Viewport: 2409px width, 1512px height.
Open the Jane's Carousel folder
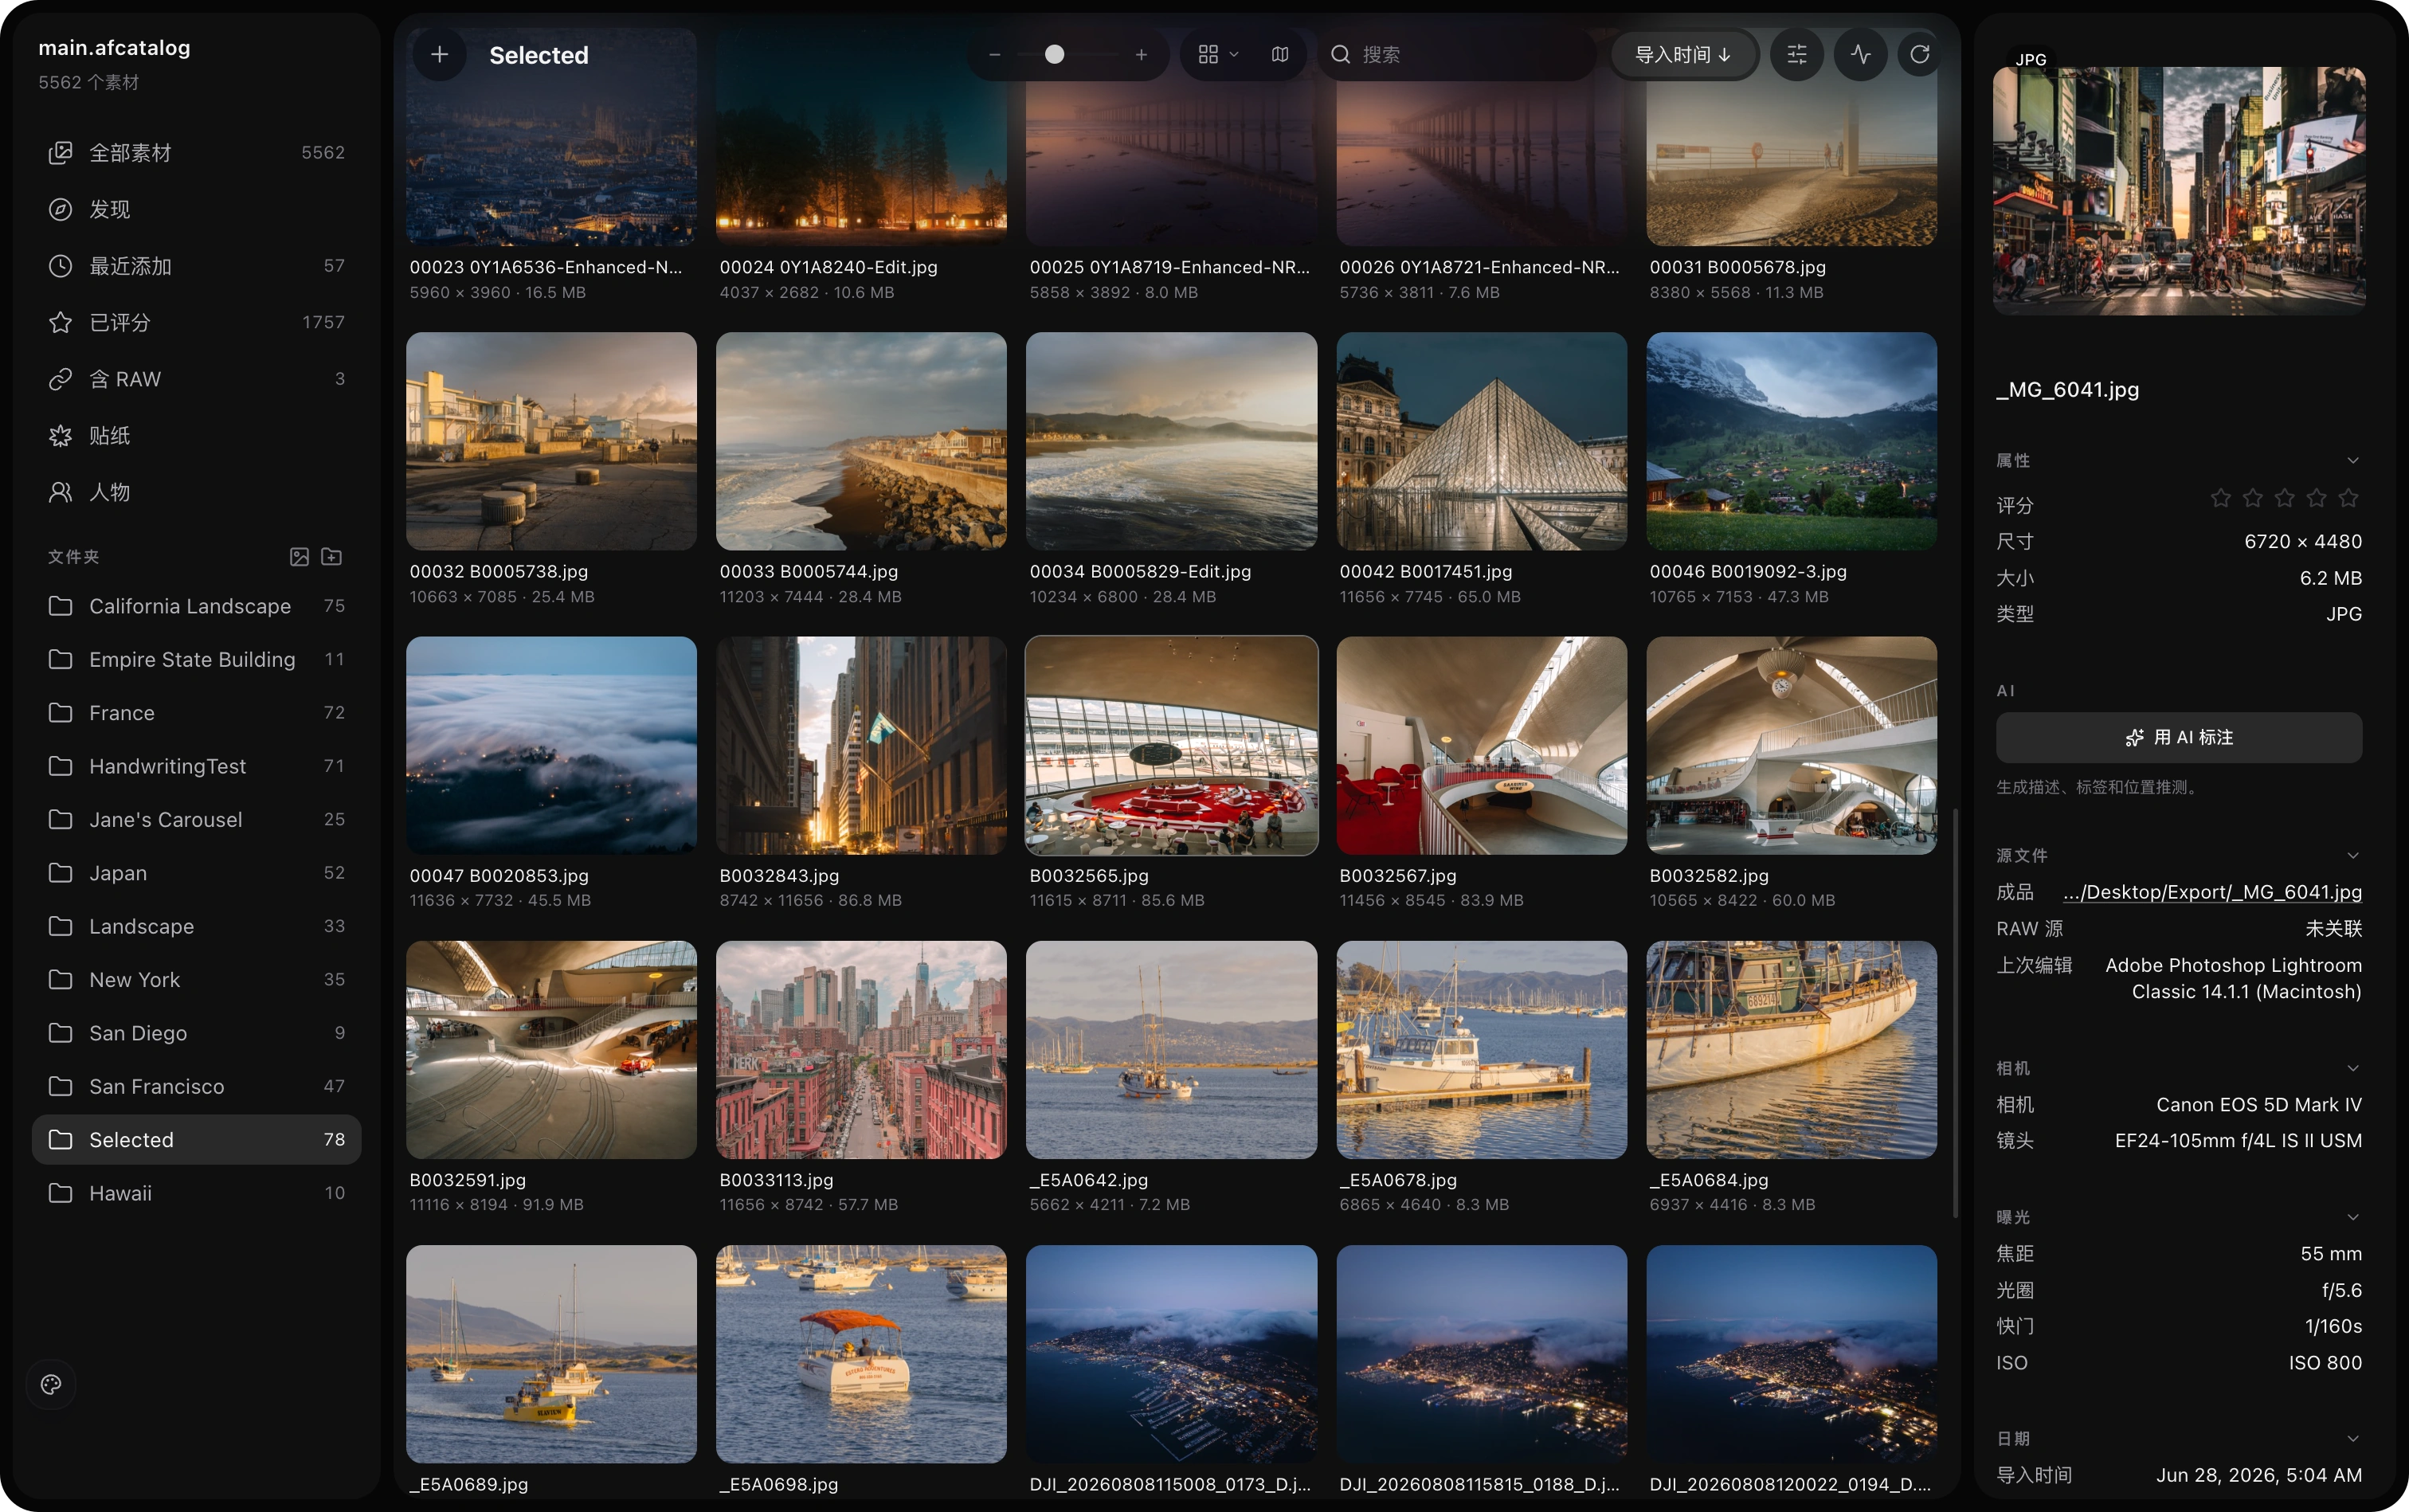[x=197, y=820]
